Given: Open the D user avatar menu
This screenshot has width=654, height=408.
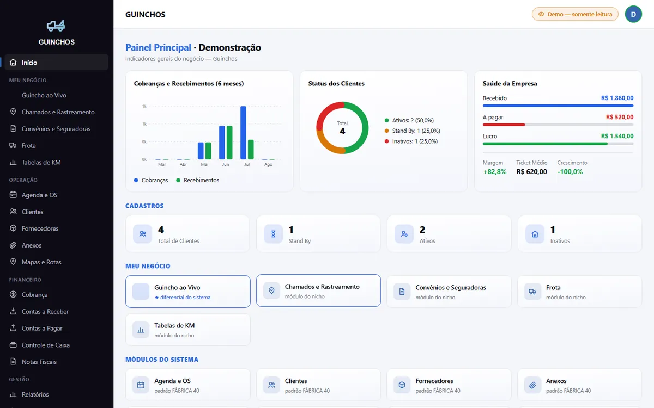Looking at the screenshot, I should 633,14.
